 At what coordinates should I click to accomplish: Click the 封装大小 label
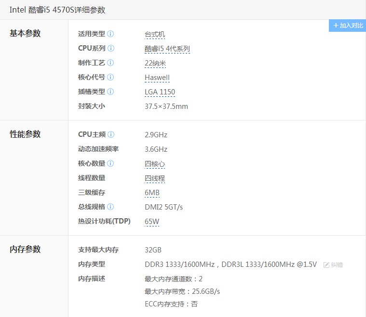92,106
